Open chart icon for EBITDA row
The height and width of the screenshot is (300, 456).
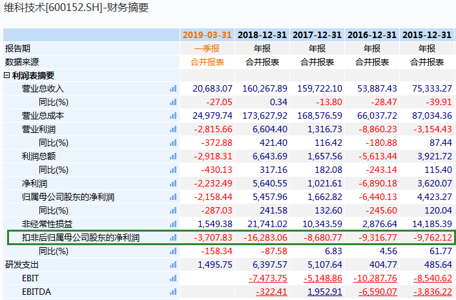pos(173,292)
